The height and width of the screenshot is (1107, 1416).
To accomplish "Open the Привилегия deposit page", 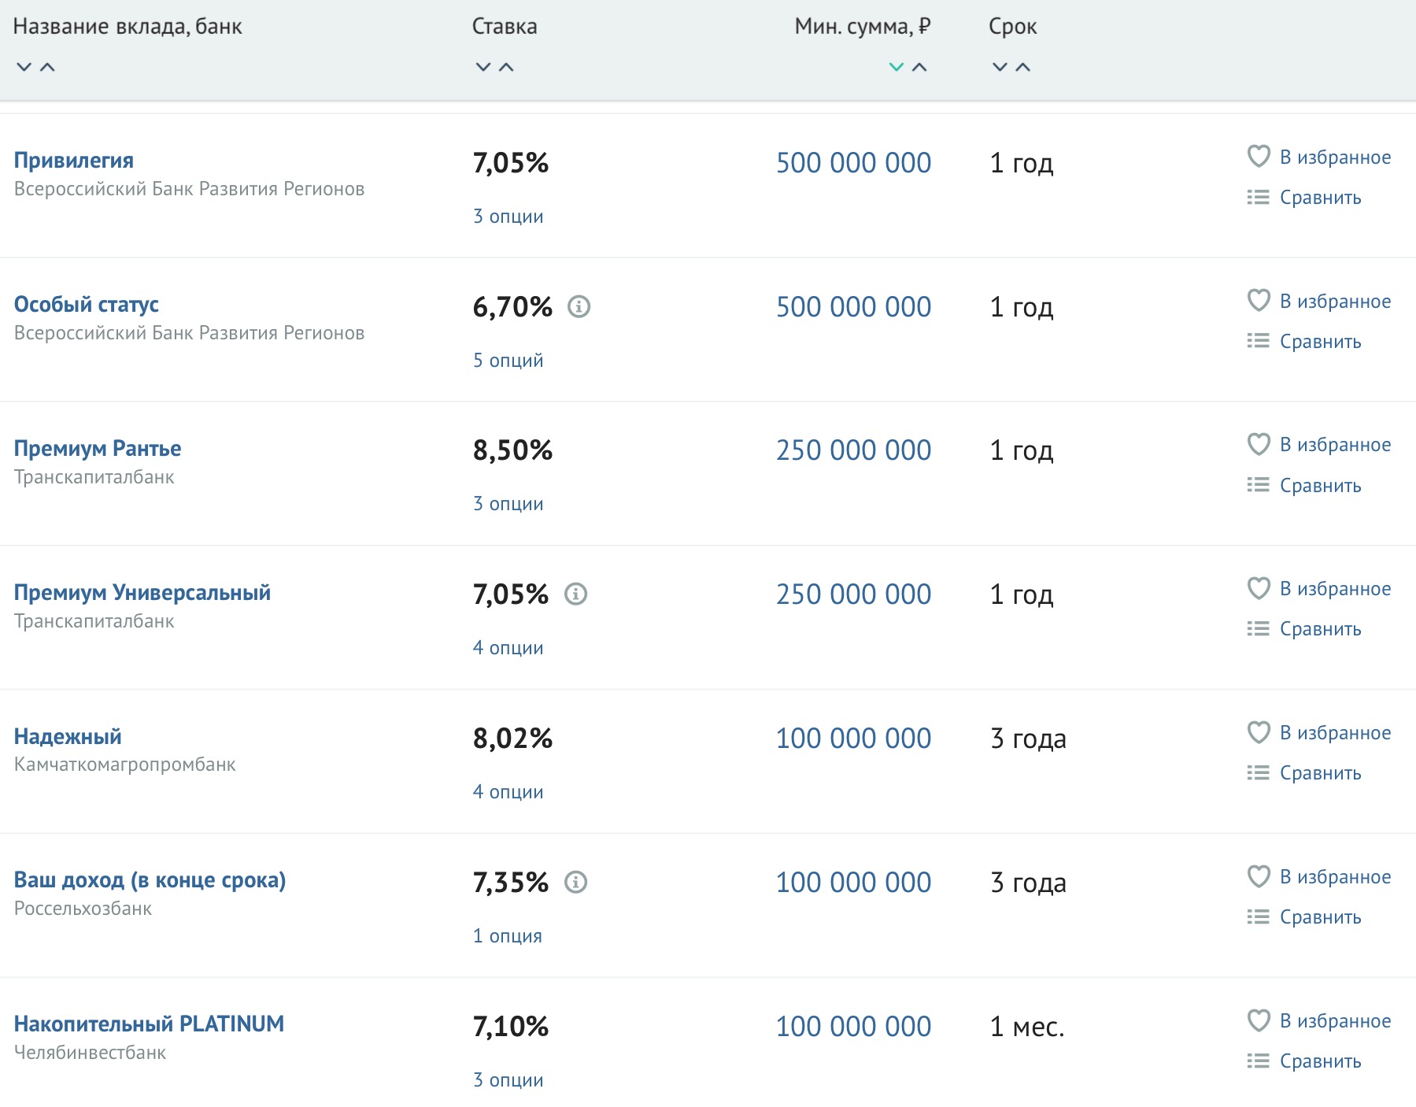I will (74, 161).
